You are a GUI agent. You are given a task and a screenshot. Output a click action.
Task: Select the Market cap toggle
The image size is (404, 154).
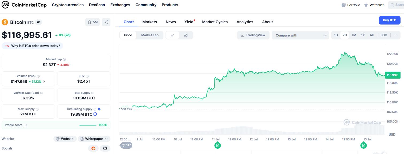(150, 35)
